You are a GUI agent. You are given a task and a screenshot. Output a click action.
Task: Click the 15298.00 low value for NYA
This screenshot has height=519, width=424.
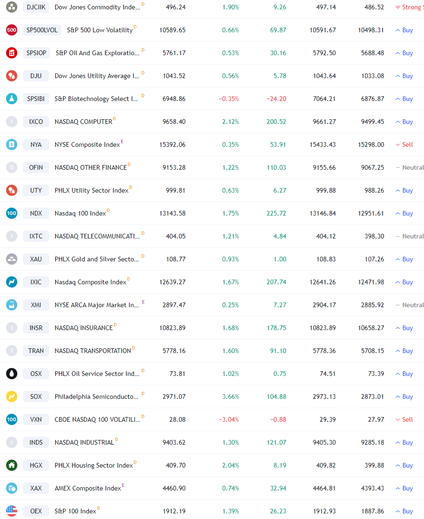tap(371, 144)
